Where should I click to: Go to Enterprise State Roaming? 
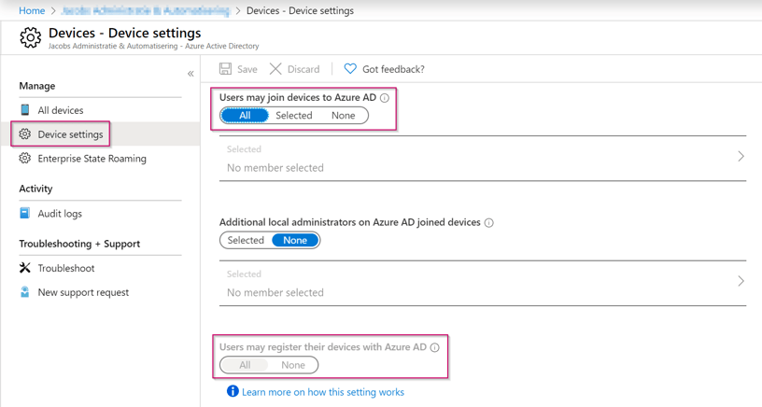click(x=92, y=159)
